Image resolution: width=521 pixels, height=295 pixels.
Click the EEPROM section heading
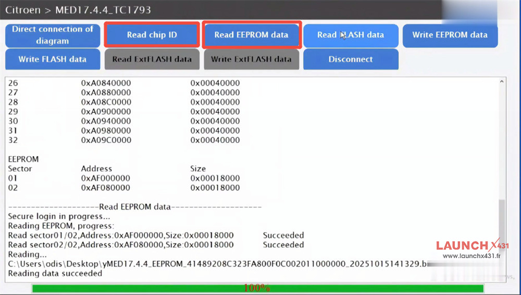point(23,159)
